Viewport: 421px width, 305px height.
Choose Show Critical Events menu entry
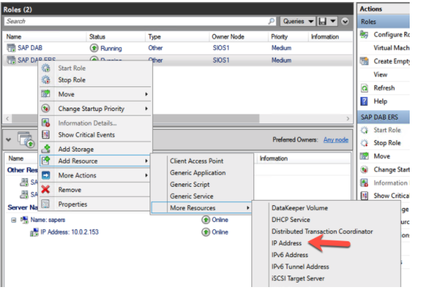coord(86,135)
